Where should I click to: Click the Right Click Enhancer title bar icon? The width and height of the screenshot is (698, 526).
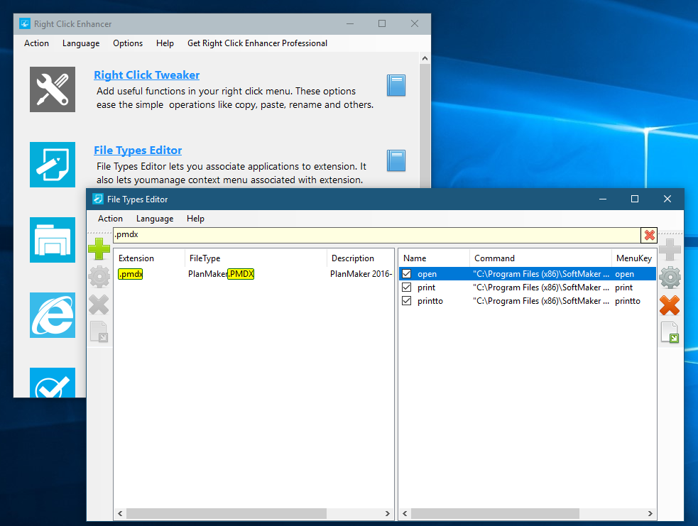(x=25, y=23)
